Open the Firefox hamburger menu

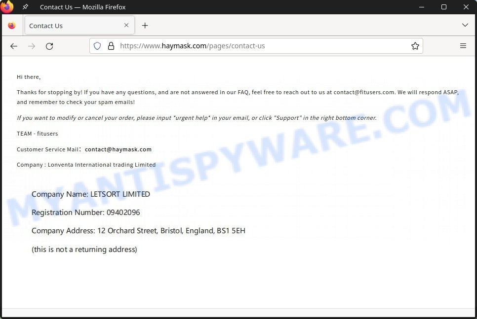(463, 46)
